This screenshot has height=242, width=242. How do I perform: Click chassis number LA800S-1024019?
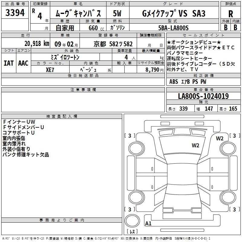[x=203, y=96]
